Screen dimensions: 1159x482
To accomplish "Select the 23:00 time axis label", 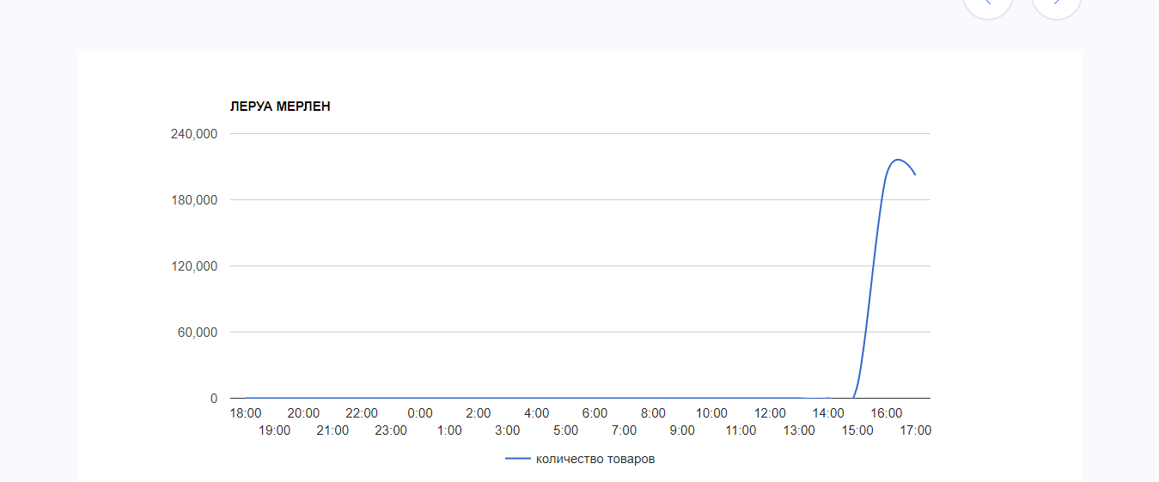I will pyautogui.click(x=391, y=430).
